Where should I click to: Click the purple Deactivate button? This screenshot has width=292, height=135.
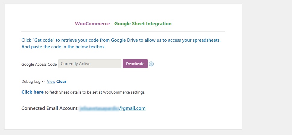[135, 64]
